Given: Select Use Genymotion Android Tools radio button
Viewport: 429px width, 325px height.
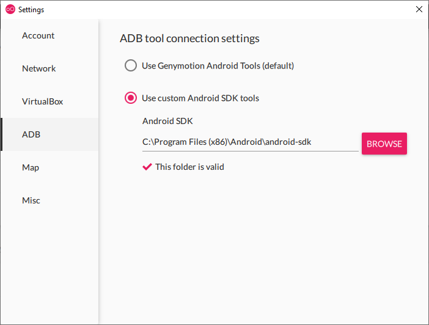Looking at the screenshot, I should click(x=131, y=65).
